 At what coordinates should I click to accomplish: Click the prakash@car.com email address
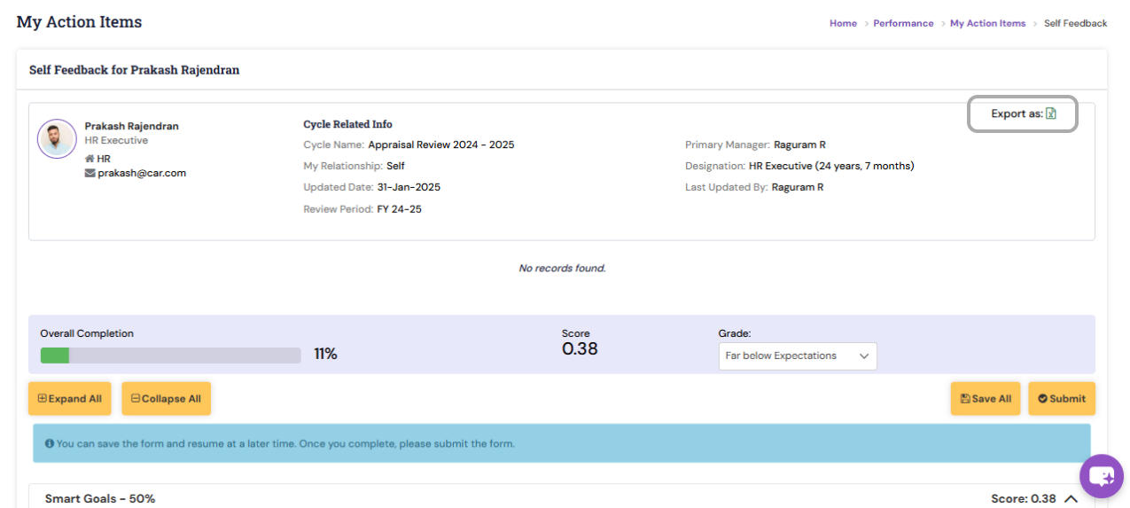[x=142, y=173]
